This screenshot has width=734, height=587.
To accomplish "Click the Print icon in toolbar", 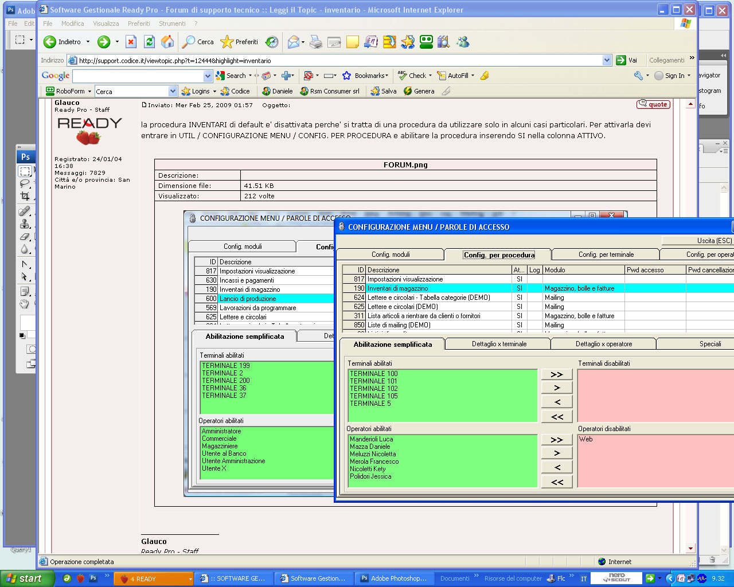I will tap(316, 42).
